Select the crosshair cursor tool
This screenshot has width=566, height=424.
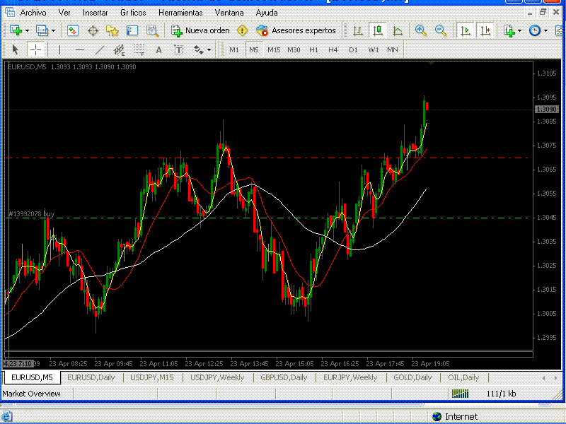35,49
